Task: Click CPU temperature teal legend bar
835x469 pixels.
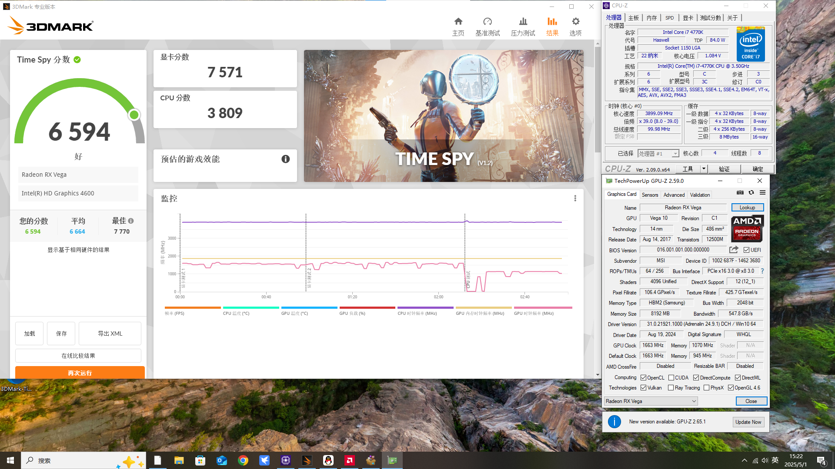Action: coord(251,307)
